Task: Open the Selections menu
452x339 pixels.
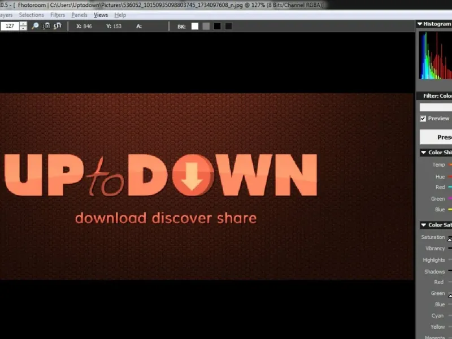Action: [x=32, y=15]
